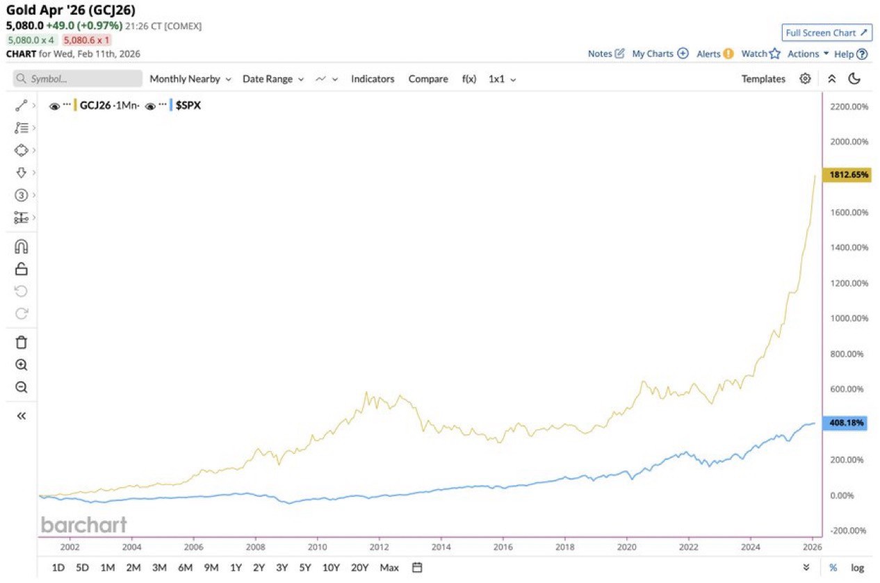
Task: Select the 5Y time range
Action: click(305, 568)
